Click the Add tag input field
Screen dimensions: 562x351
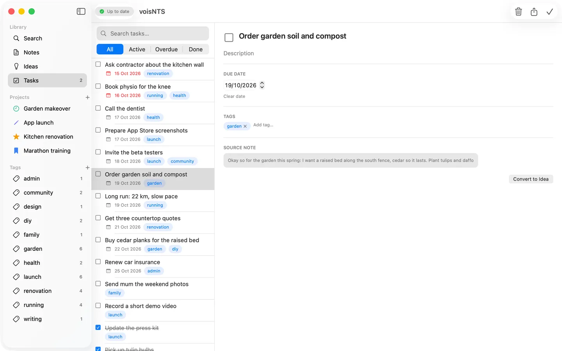point(263,125)
